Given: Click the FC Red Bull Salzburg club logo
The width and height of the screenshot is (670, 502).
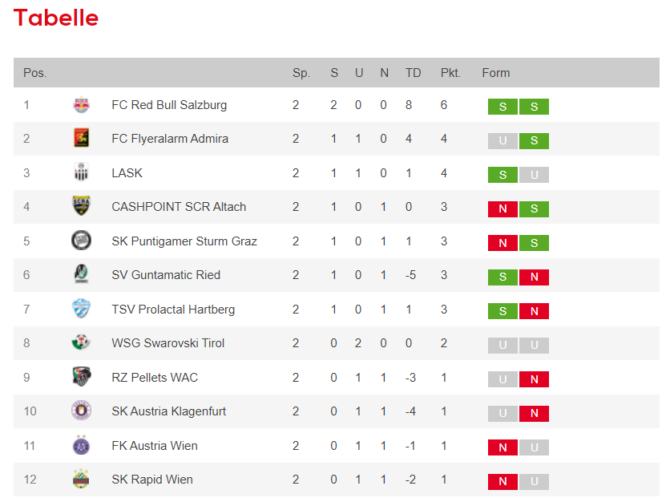Looking at the screenshot, I should click(81, 105).
